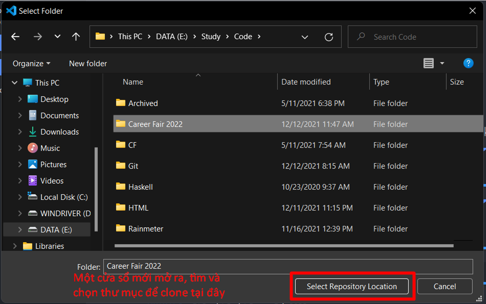Sort by Size column header

coord(457,82)
